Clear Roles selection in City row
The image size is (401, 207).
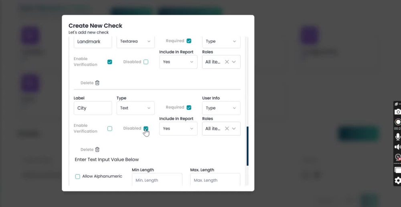pyautogui.click(x=227, y=129)
